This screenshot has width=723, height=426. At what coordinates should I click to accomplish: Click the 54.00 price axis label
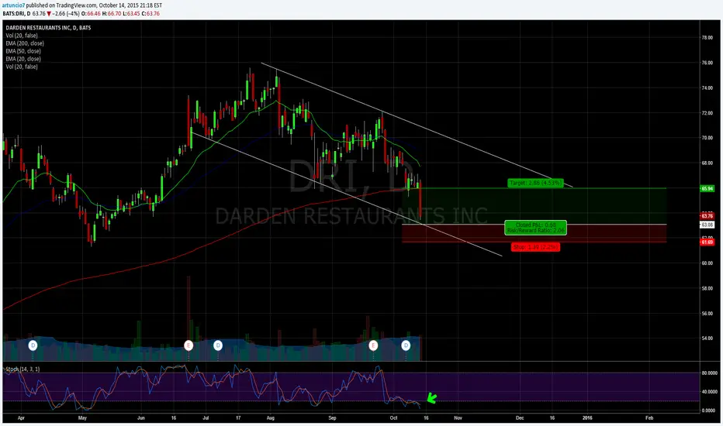click(x=707, y=338)
